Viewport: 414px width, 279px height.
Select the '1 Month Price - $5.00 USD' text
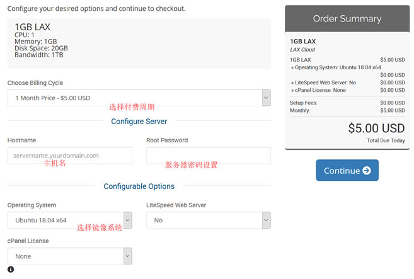pos(53,98)
